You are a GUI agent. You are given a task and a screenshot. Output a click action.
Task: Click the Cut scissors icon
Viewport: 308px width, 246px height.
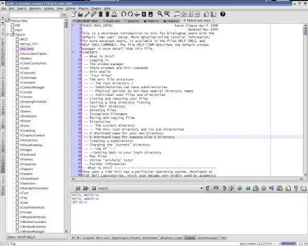tap(137, 14)
